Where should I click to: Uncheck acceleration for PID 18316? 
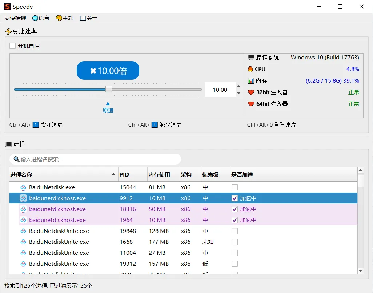234,209
